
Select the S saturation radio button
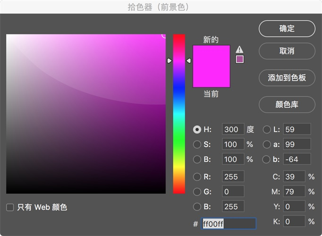coord(197,144)
